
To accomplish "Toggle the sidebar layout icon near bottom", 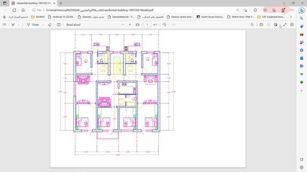I will (x=302, y=159).
